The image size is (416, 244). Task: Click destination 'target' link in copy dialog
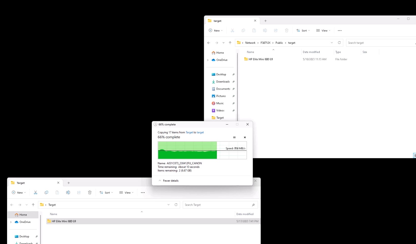tap(200, 132)
